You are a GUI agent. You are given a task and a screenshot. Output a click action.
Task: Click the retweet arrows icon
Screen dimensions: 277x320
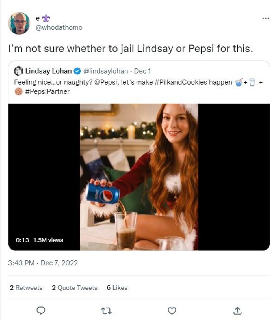tap(106, 311)
